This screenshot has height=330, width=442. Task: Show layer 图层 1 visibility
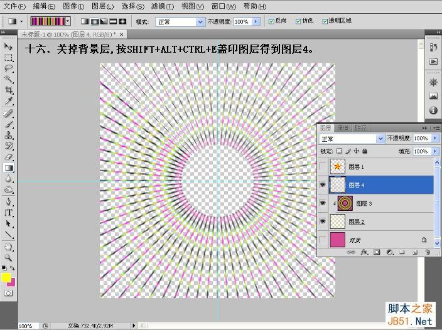[323, 166]
